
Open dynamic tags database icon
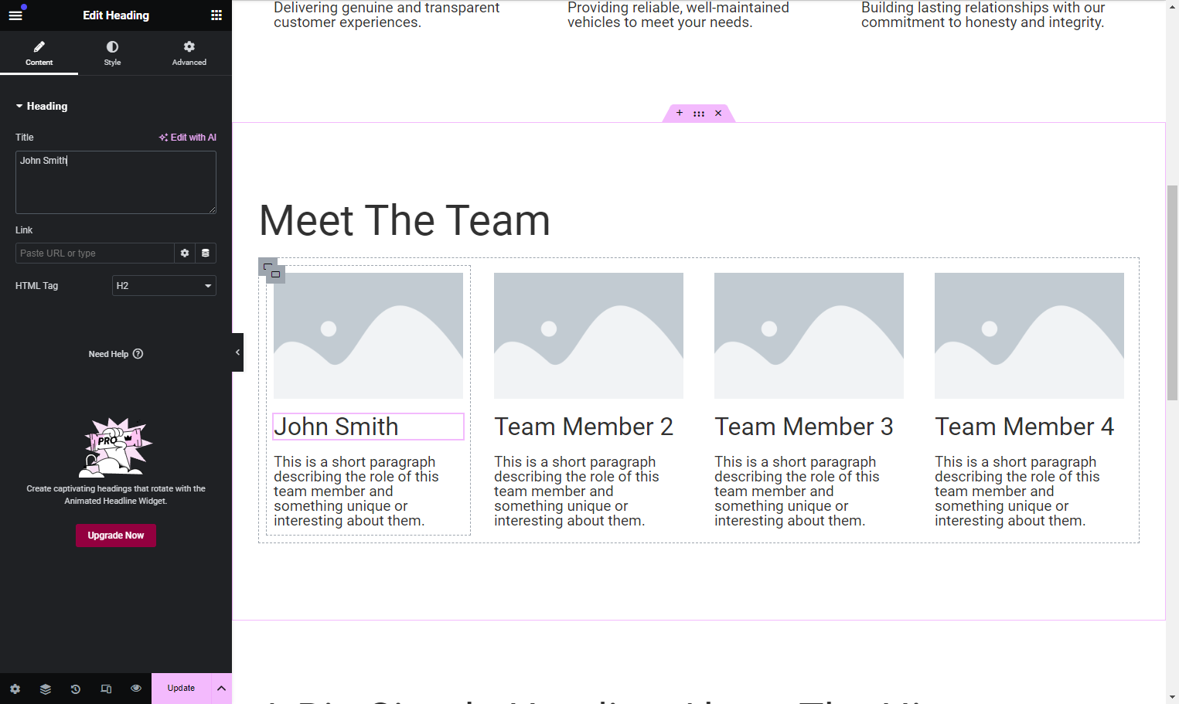coord(206,253)
